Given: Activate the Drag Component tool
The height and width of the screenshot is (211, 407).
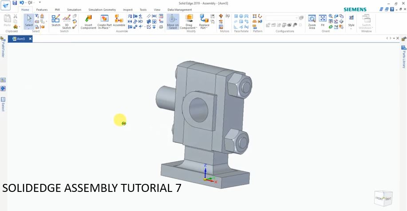Looking at the screenshot, I should coord(189,22).
